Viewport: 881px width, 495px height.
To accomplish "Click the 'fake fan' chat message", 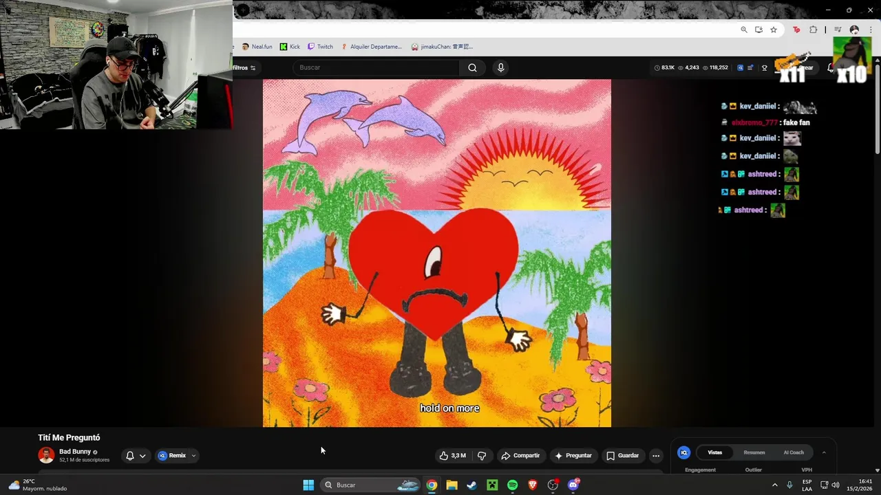I will 766,122.
